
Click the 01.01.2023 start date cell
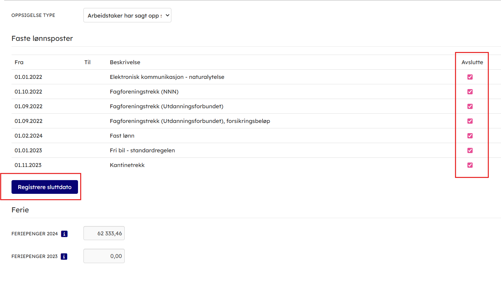click(28, 150)
